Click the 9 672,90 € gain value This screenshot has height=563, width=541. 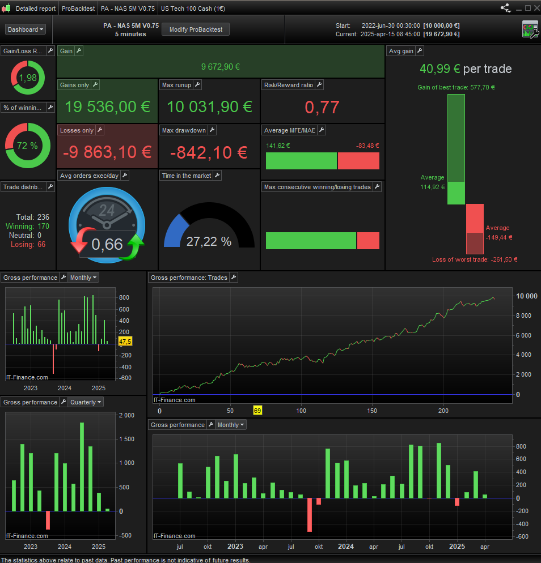tap(221, 67)
